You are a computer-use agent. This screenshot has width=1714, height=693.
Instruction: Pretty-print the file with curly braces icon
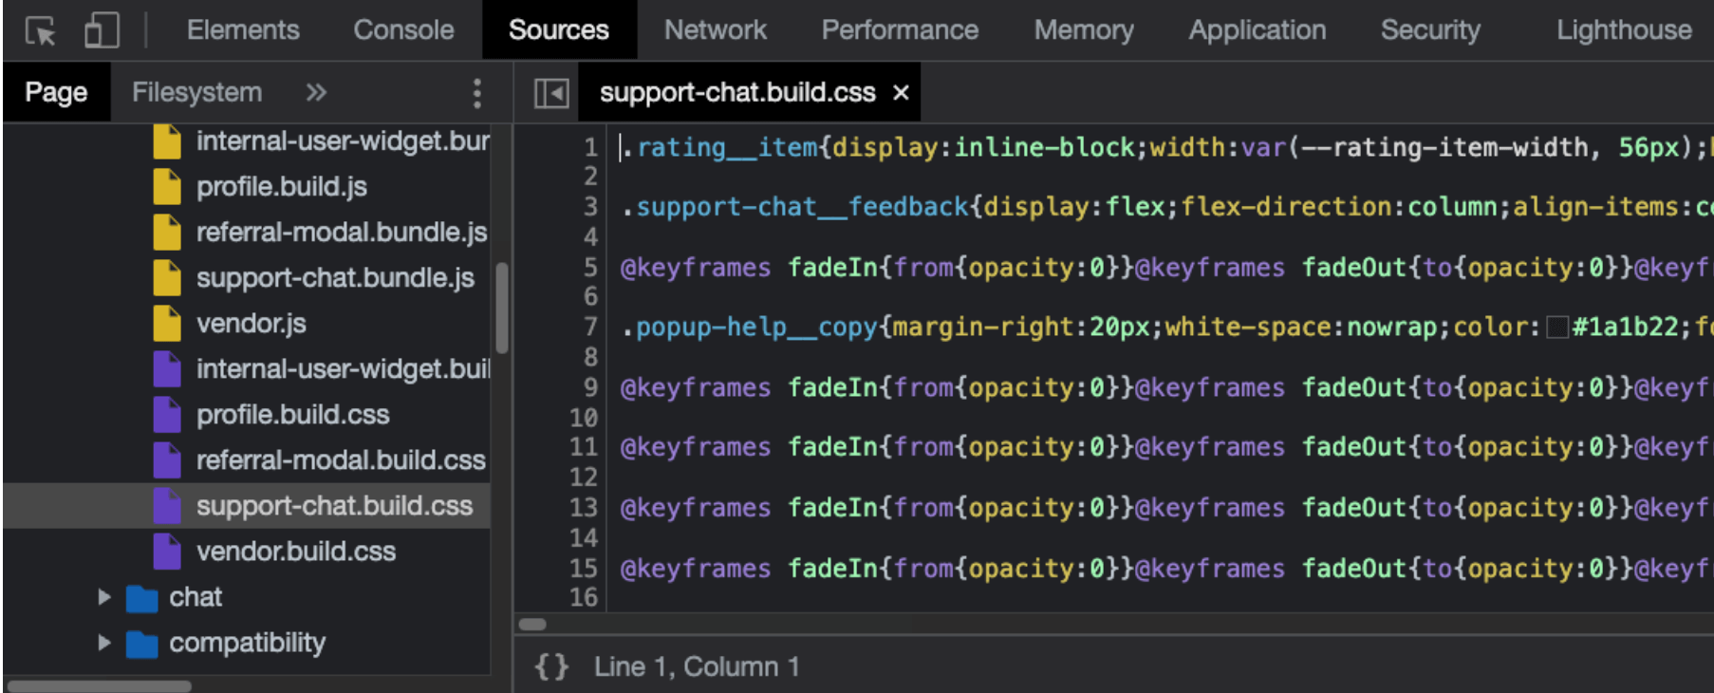pyautogui.click(x=551, y=666)
